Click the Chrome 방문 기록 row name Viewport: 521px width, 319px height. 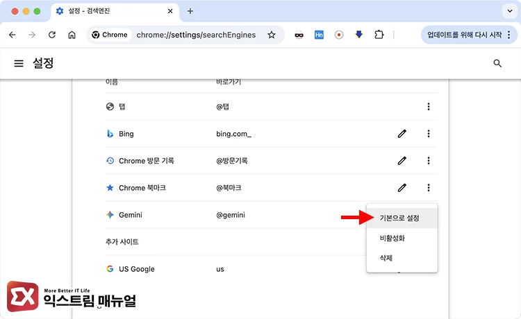click(x=147, y=161)
